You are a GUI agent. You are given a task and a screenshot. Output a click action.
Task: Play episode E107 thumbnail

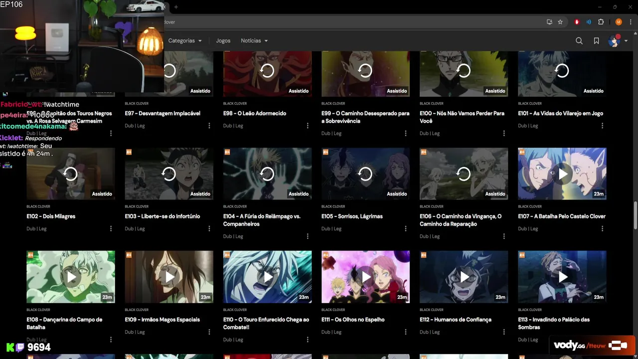pos(562,174)
